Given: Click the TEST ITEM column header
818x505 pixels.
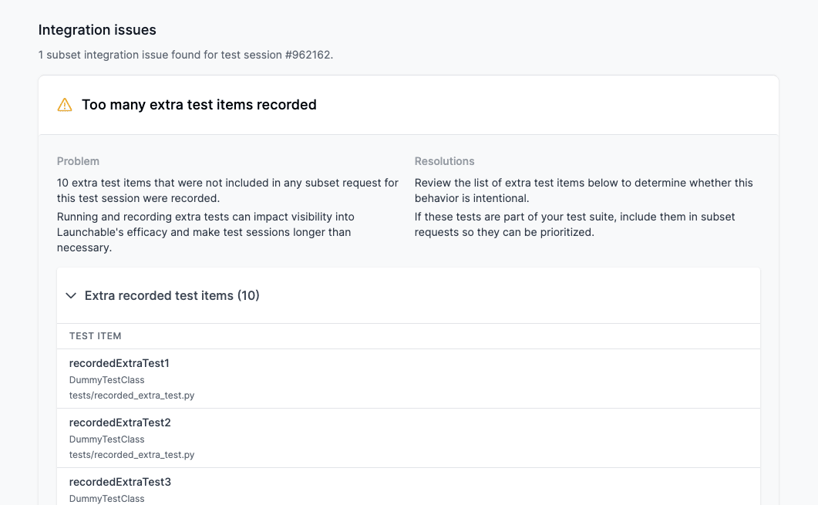Looking at the screenshot, I should tap(96, 336).
